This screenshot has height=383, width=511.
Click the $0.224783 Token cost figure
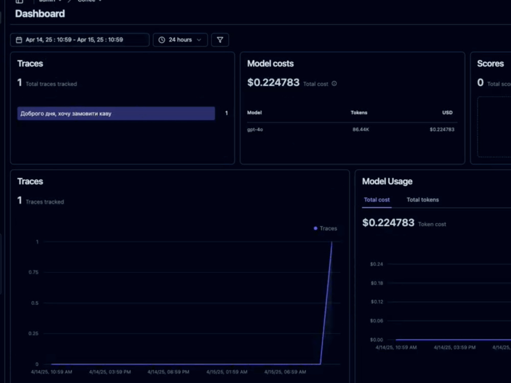click(x=388, y=223)
